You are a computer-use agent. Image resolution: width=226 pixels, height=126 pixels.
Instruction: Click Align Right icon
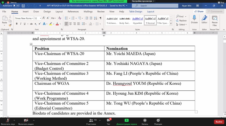coord(75,24)
